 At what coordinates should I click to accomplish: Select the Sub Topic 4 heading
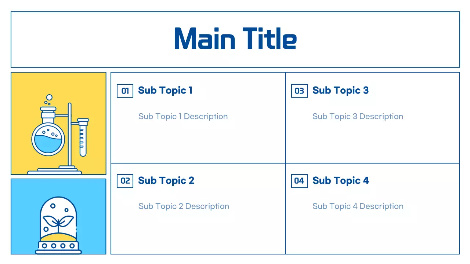point(340,181)
